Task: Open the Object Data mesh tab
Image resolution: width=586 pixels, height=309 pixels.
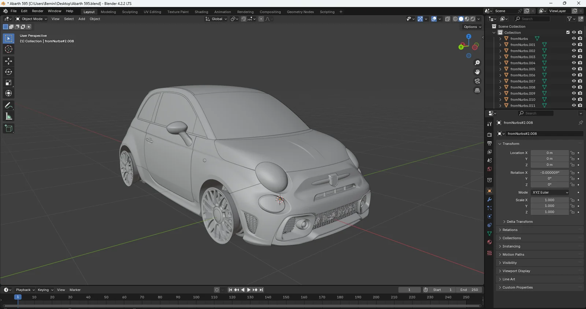Action: [x=489, y=233]
